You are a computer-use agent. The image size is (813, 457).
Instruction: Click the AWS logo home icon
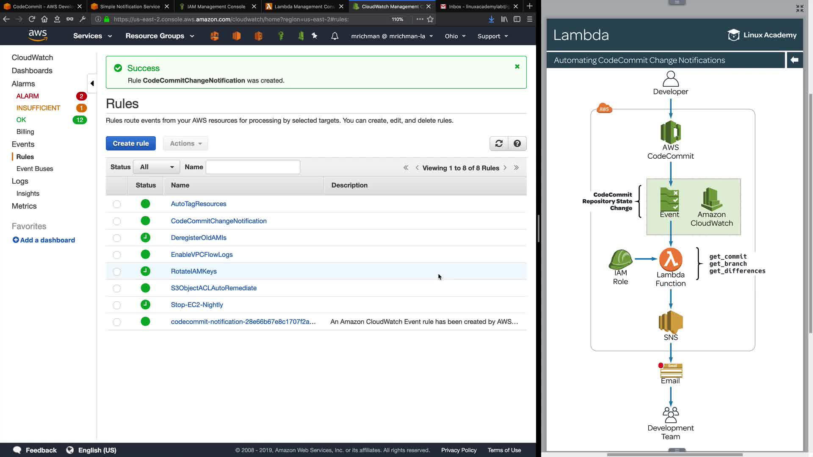(x=38, y=36)
